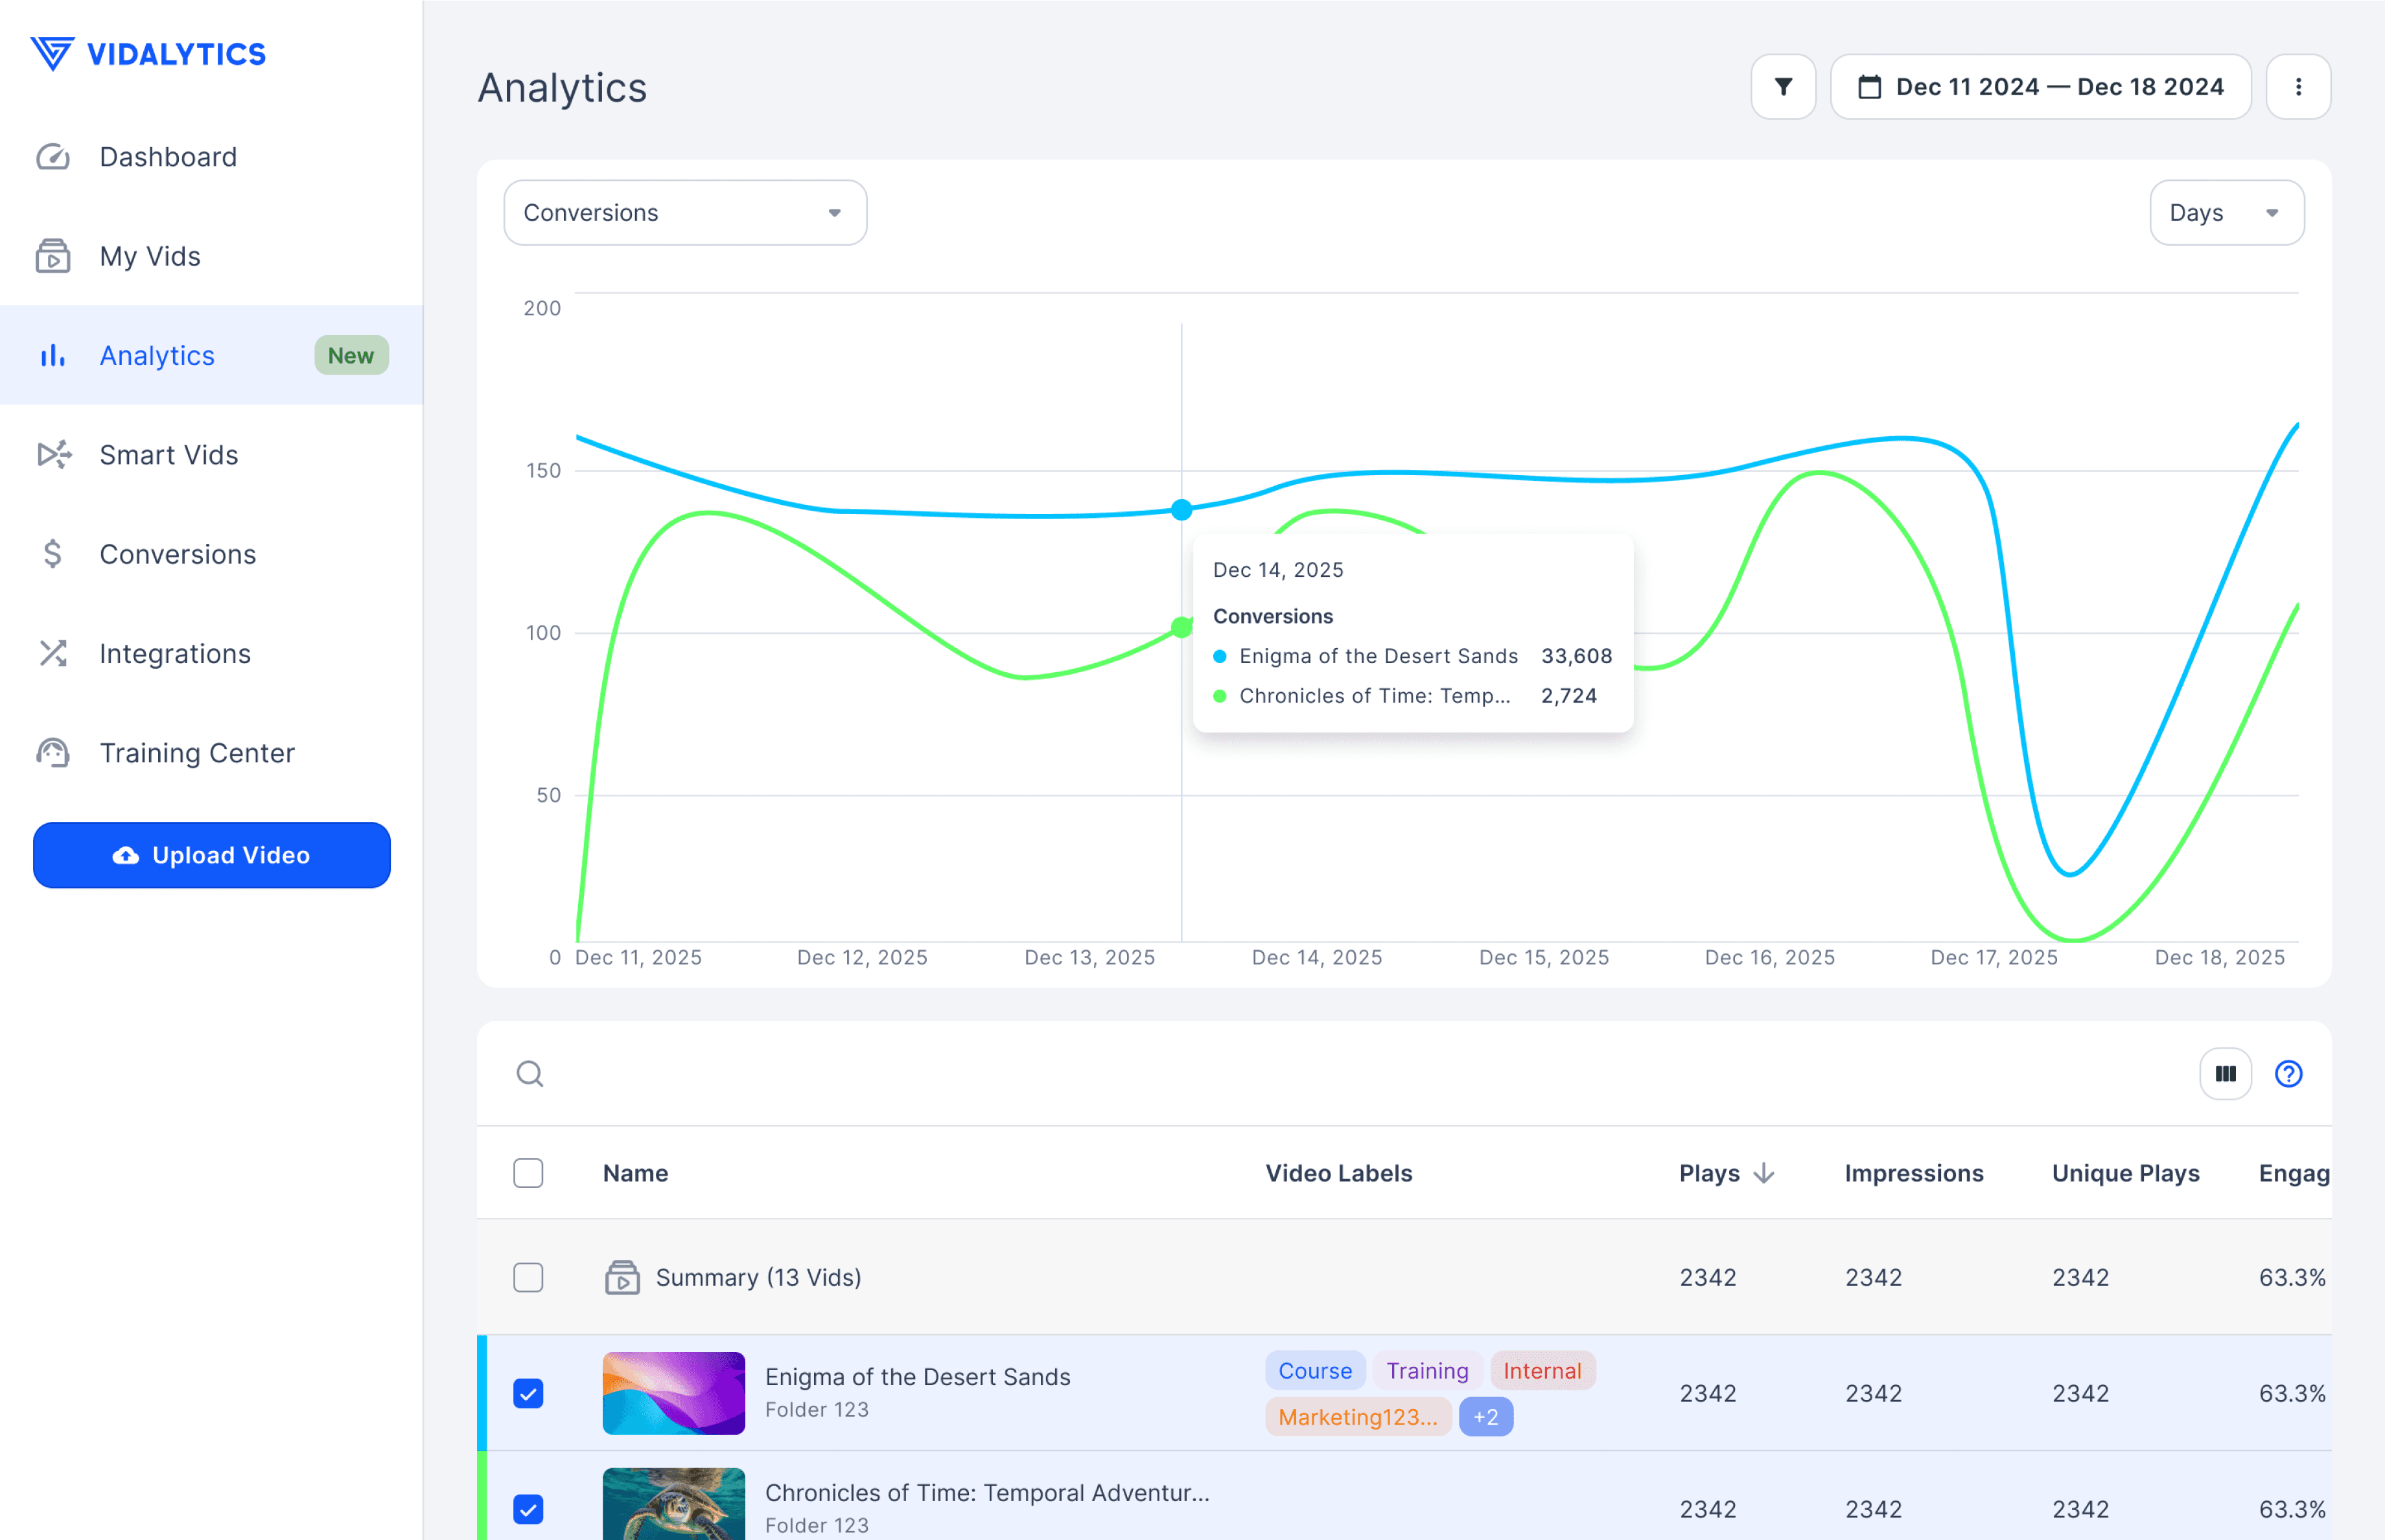Click the Analytics bar chart icon
Screen dimensions: 2385x1540
[53, 355]
